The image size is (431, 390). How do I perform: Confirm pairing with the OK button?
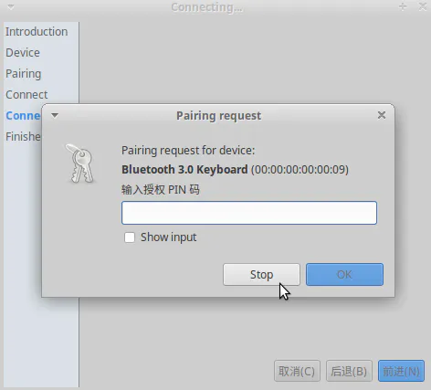click(344, 275)
